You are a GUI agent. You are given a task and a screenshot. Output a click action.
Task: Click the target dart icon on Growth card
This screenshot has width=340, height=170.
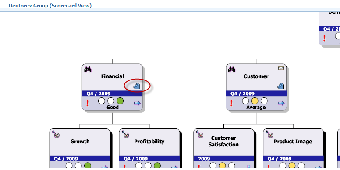tap(56, 134)
